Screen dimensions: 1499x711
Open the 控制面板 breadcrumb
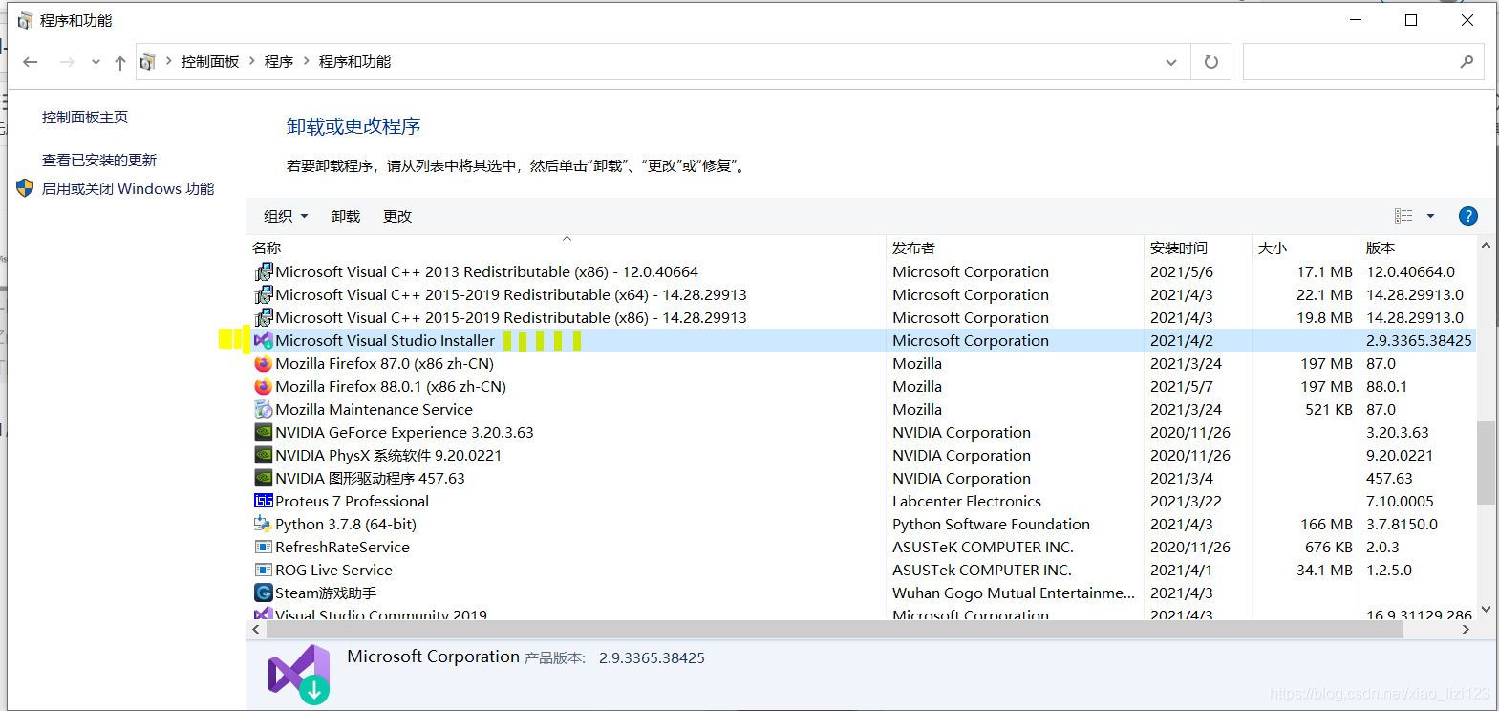point(210,62)
